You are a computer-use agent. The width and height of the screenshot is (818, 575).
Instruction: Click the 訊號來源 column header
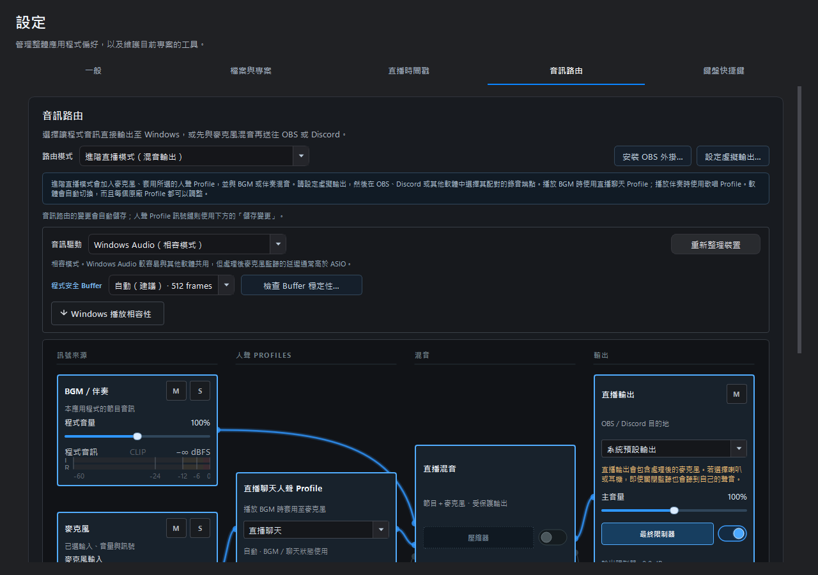click(72, 355)
